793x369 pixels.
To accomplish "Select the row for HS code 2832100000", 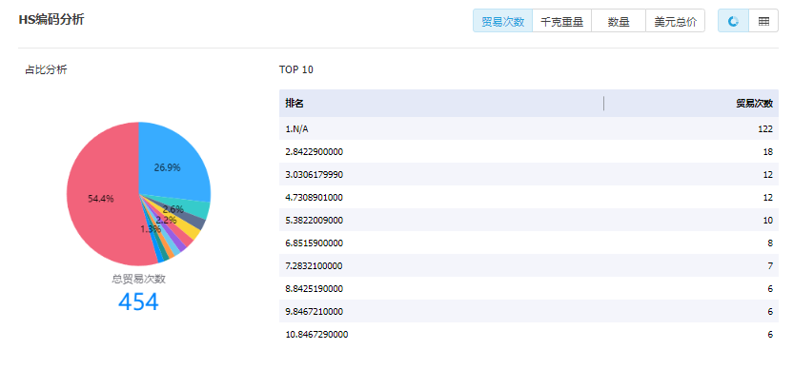I will (x=529, y=265).
